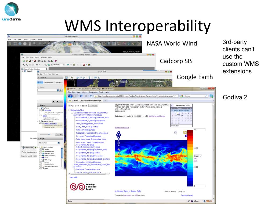Image resolution: width=275 pixels, height=206 pixels.
Task: Click the Firefox back arrow button
Action: tap(70, 96)
